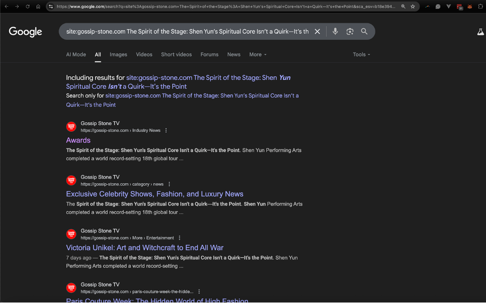Switch to Images tab
Screen dimensions: 486x303
tap(118, 54)
